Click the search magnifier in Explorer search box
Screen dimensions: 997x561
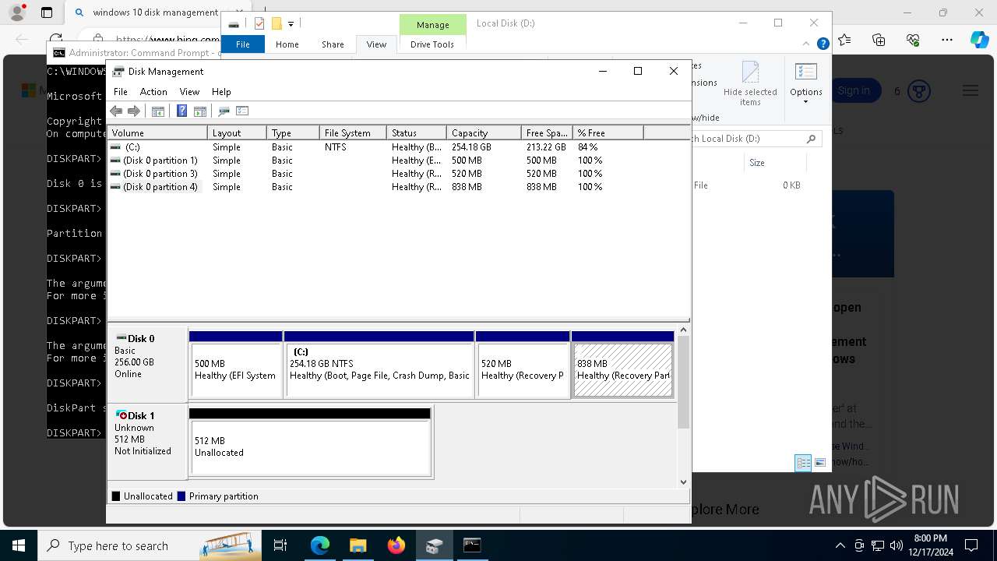point(811,139)
